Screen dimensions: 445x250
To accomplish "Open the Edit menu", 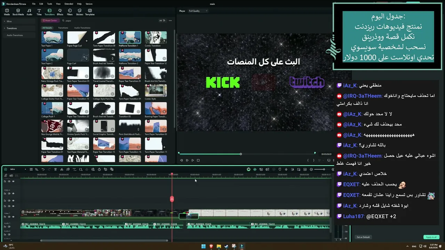I will (x=41, y=4).
